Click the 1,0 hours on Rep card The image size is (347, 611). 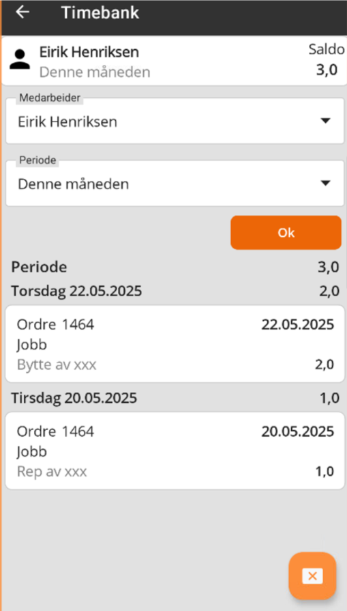[x=325, y=472]
